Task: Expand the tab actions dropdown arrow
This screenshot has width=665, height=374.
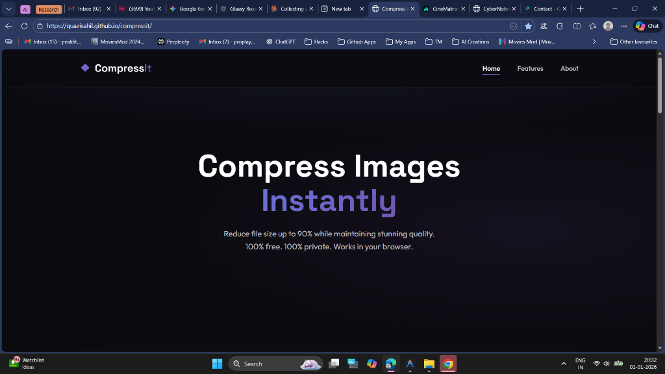Action: (x=9, y=9)
